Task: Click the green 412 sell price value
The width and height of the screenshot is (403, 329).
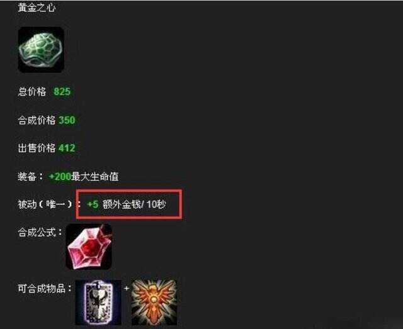Action: [67, 148]
